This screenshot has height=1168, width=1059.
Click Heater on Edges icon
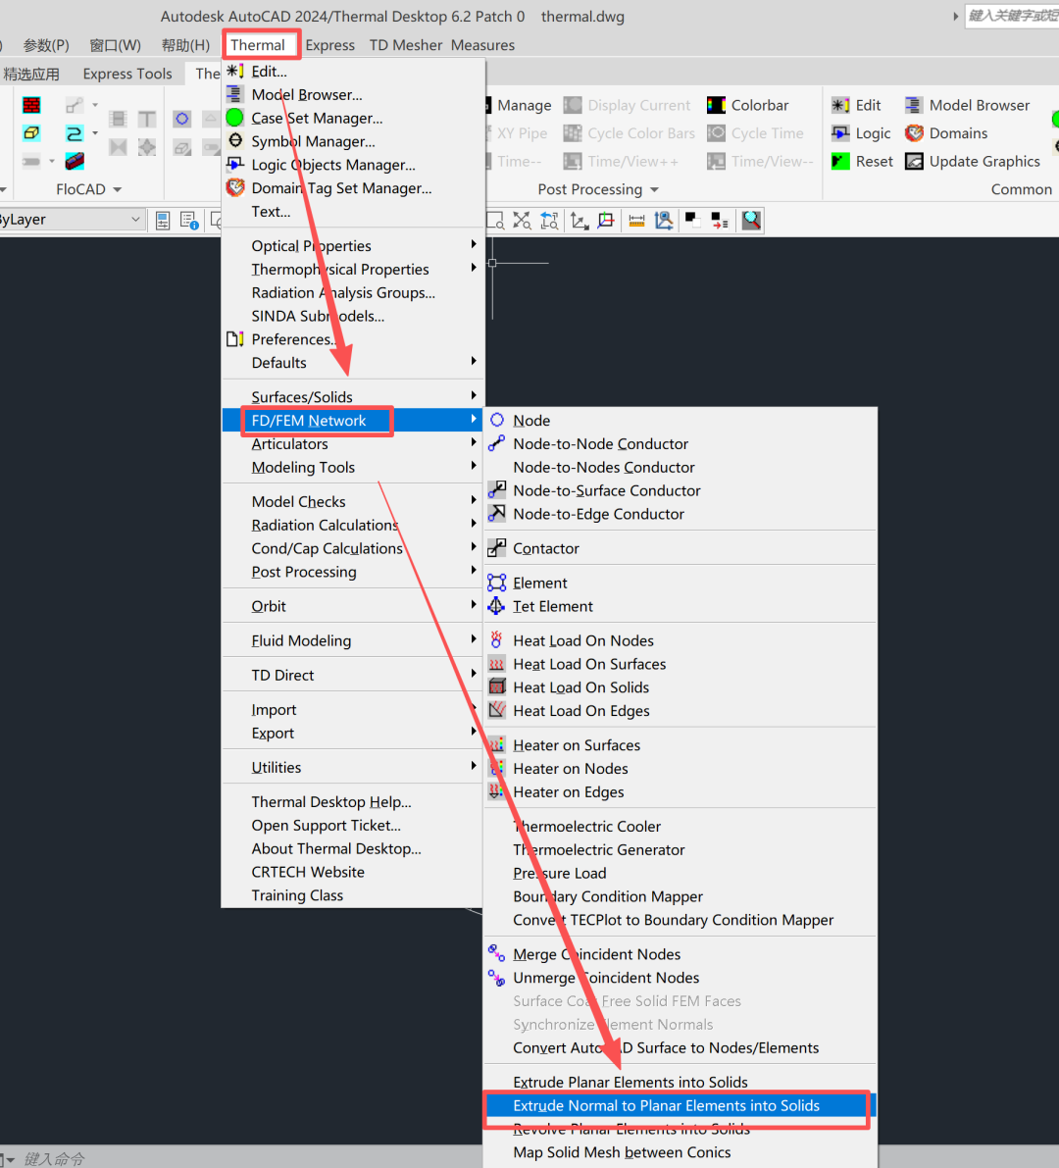pyautogui.click(x=497, y=791)
